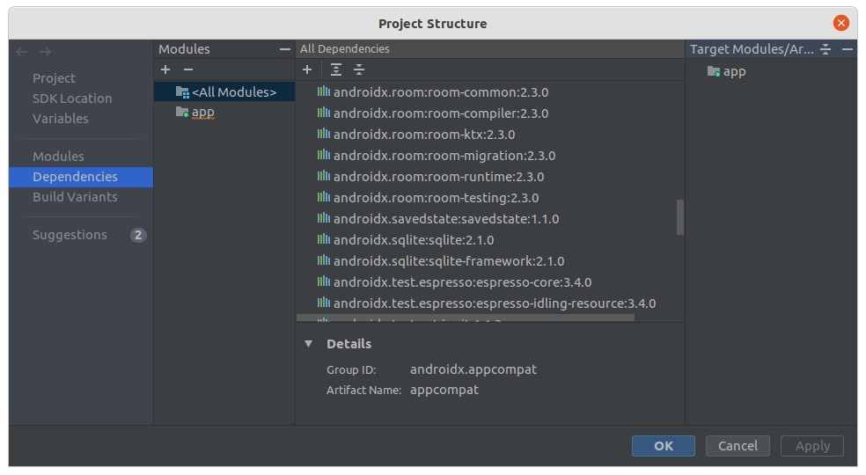This screenshot has width=866, height=475.
Task: Collapse all in Target Modules panel
Action: (x=826, y=49)
